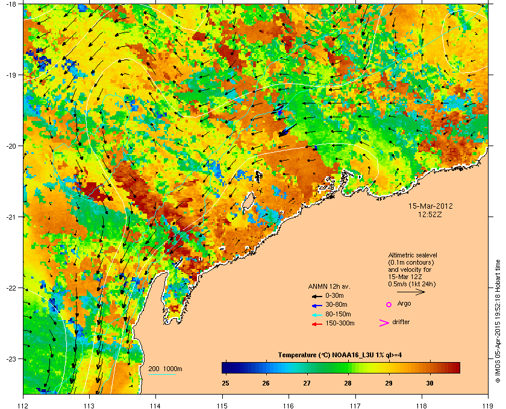Click the longitude axis label '114'

coord(155,405)
